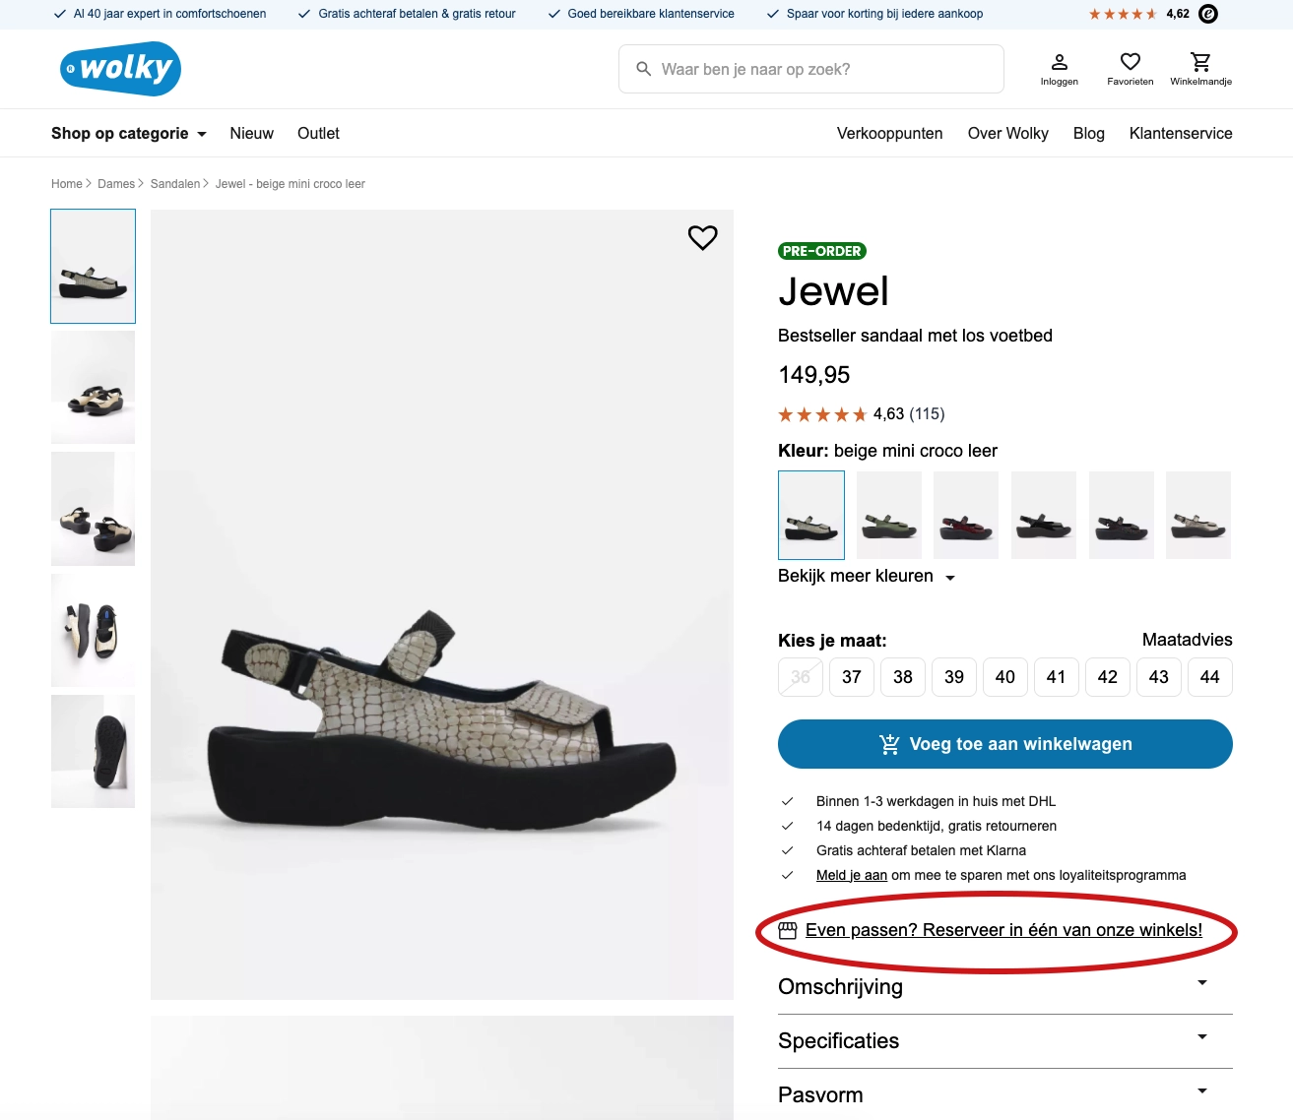Choose shoe size 44
1293x1120 pixels.
point(1210,677)
